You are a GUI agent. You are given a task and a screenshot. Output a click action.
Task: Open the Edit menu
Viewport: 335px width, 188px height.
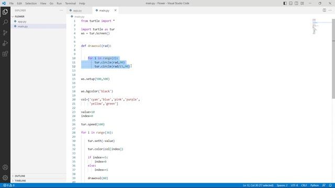(x=19, y=4)
